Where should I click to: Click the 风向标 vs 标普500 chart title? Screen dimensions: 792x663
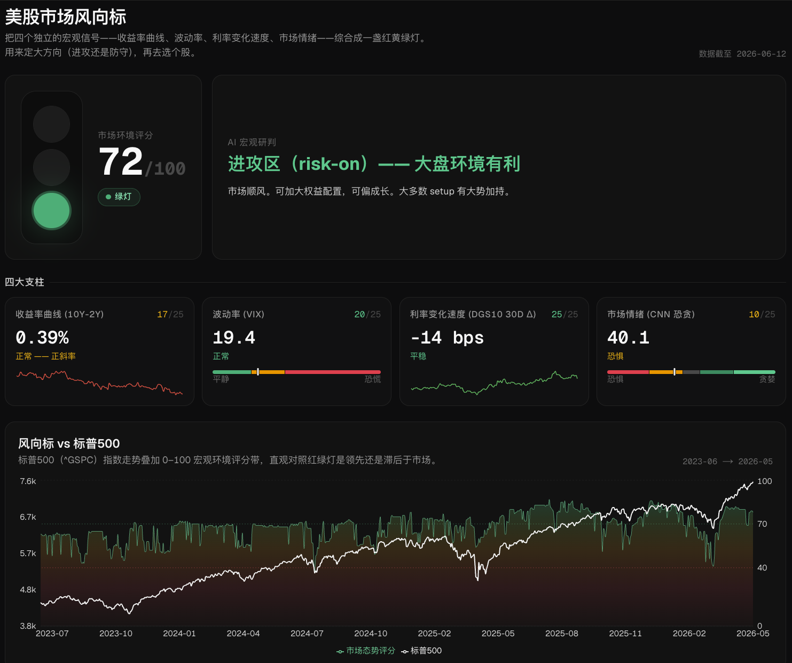point(69,443)
